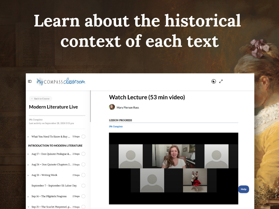Click 'Last activity on September 28' text

coord(51,123)
